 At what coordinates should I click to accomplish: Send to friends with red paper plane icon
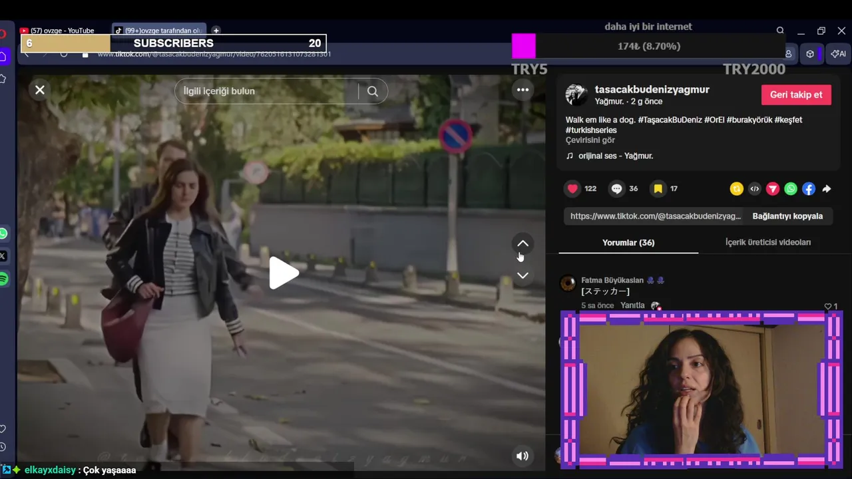click(x=772, y=189)
